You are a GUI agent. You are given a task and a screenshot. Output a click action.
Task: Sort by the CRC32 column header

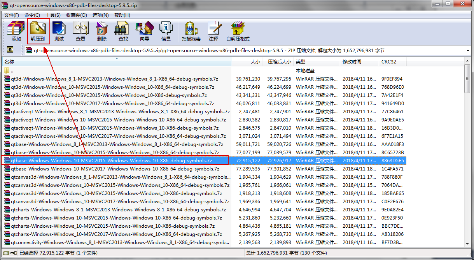(x=393, y=62)
